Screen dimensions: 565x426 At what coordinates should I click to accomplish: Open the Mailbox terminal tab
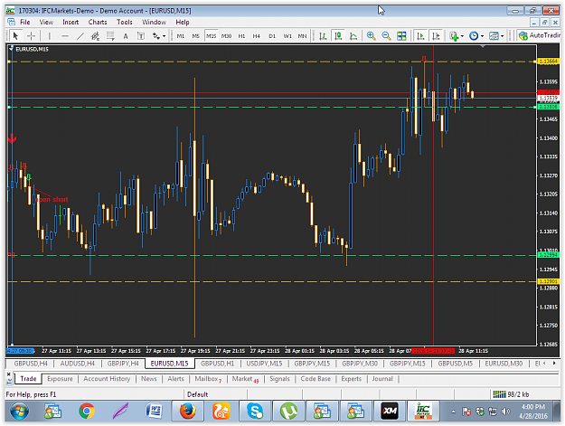point(208,379)
